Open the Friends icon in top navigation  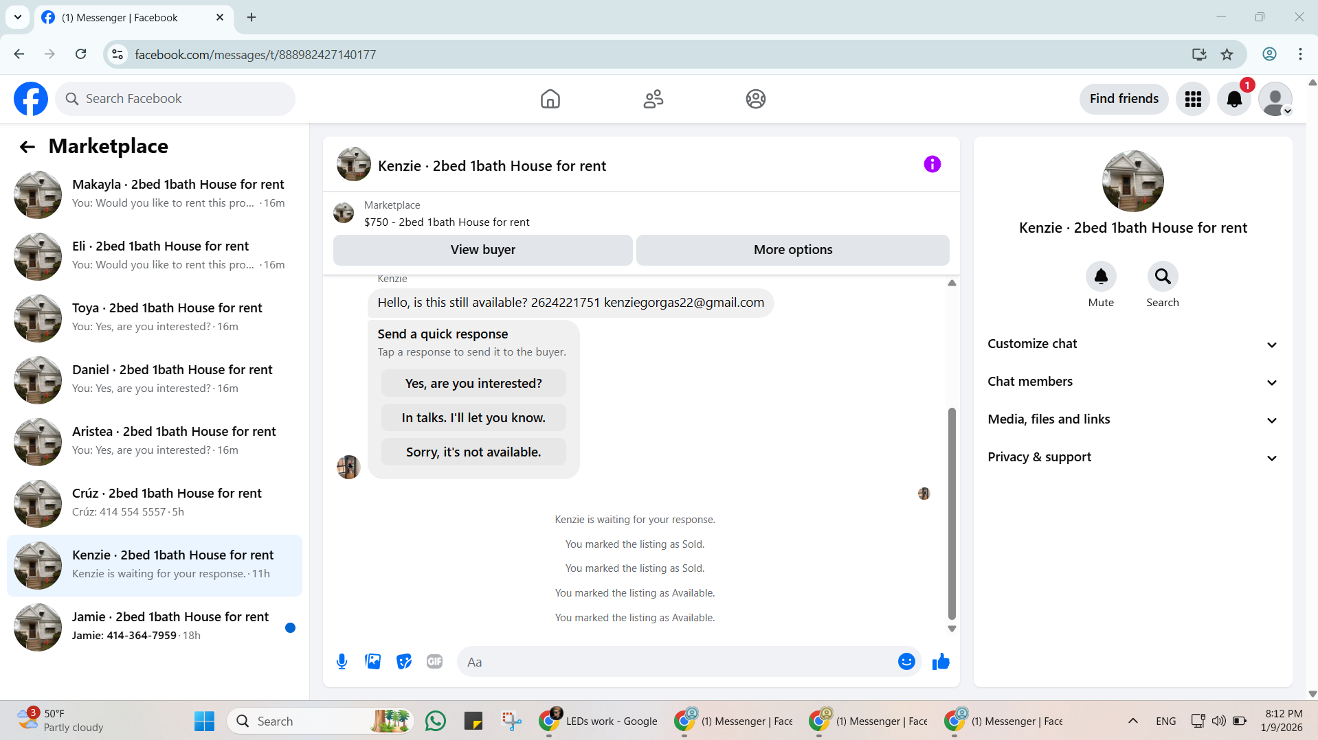click(x=653, y=99)
